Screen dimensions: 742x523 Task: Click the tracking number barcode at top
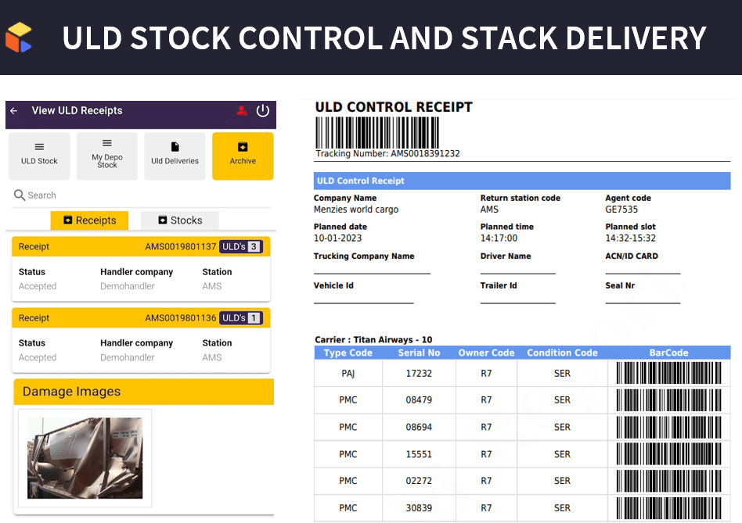(377, 133)
